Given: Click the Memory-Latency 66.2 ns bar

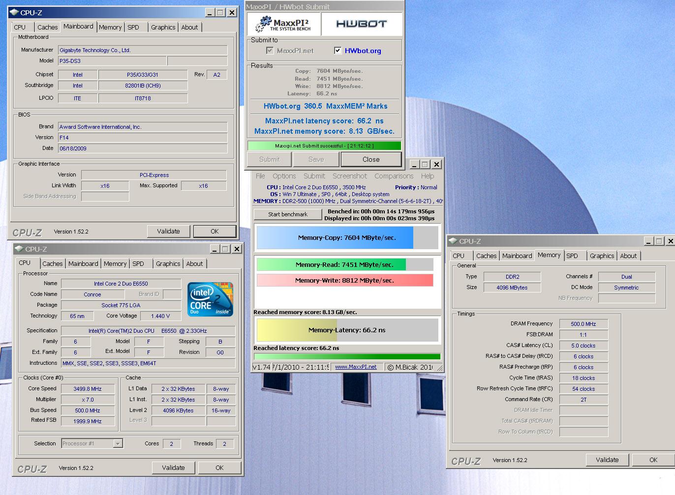Looking at the screenshot, I should (347, 330).
